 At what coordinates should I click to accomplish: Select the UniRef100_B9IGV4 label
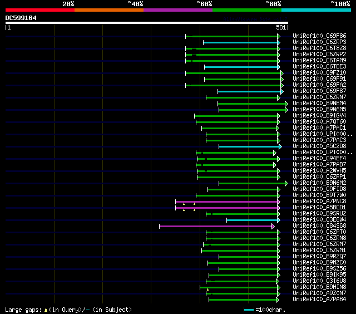coord(319,116)
